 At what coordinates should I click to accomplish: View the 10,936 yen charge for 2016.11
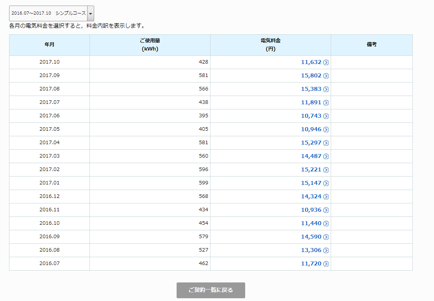coord(311,210)
